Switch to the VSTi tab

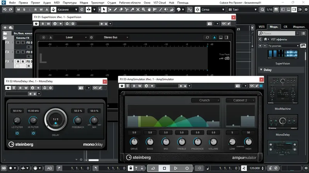(261, 27)
